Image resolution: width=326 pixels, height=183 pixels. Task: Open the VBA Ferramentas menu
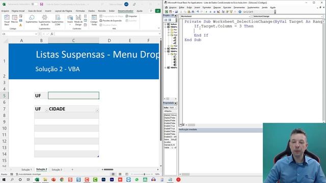239,8
